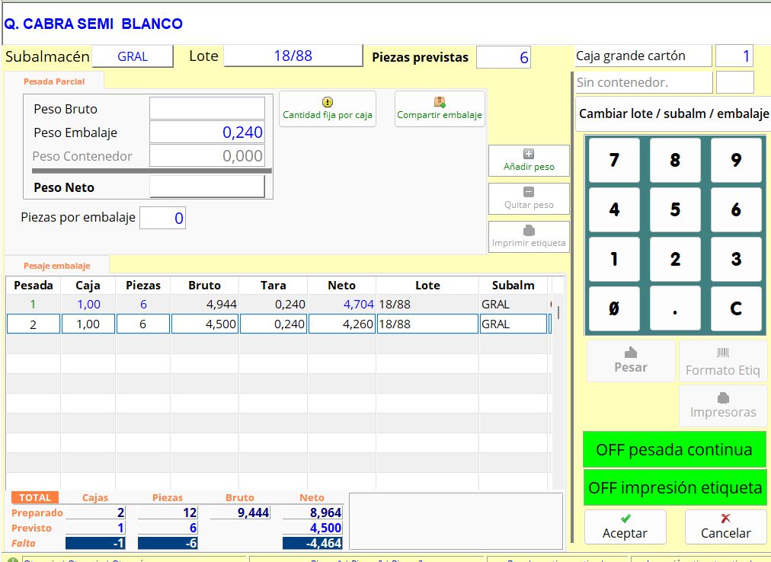Click the Piezas por embalaje field
Viewport: 771px width, 562px height.
[162, 219]
